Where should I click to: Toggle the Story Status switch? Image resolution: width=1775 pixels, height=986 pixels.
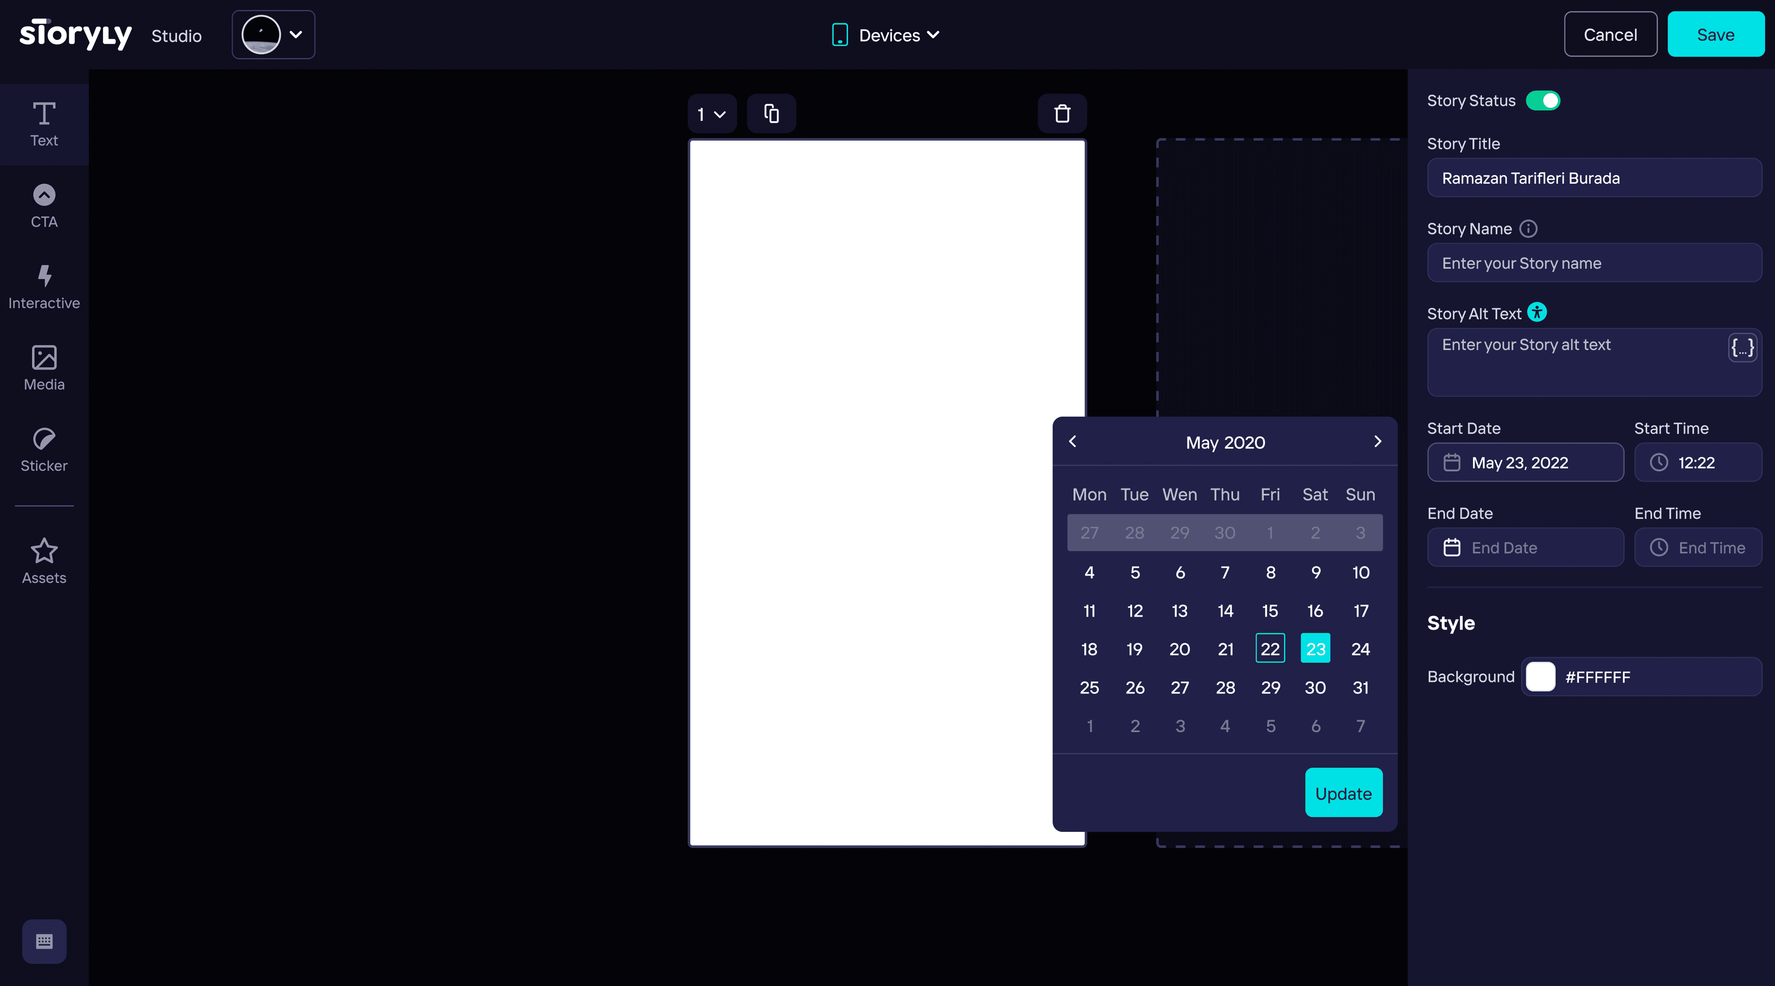1543,101
